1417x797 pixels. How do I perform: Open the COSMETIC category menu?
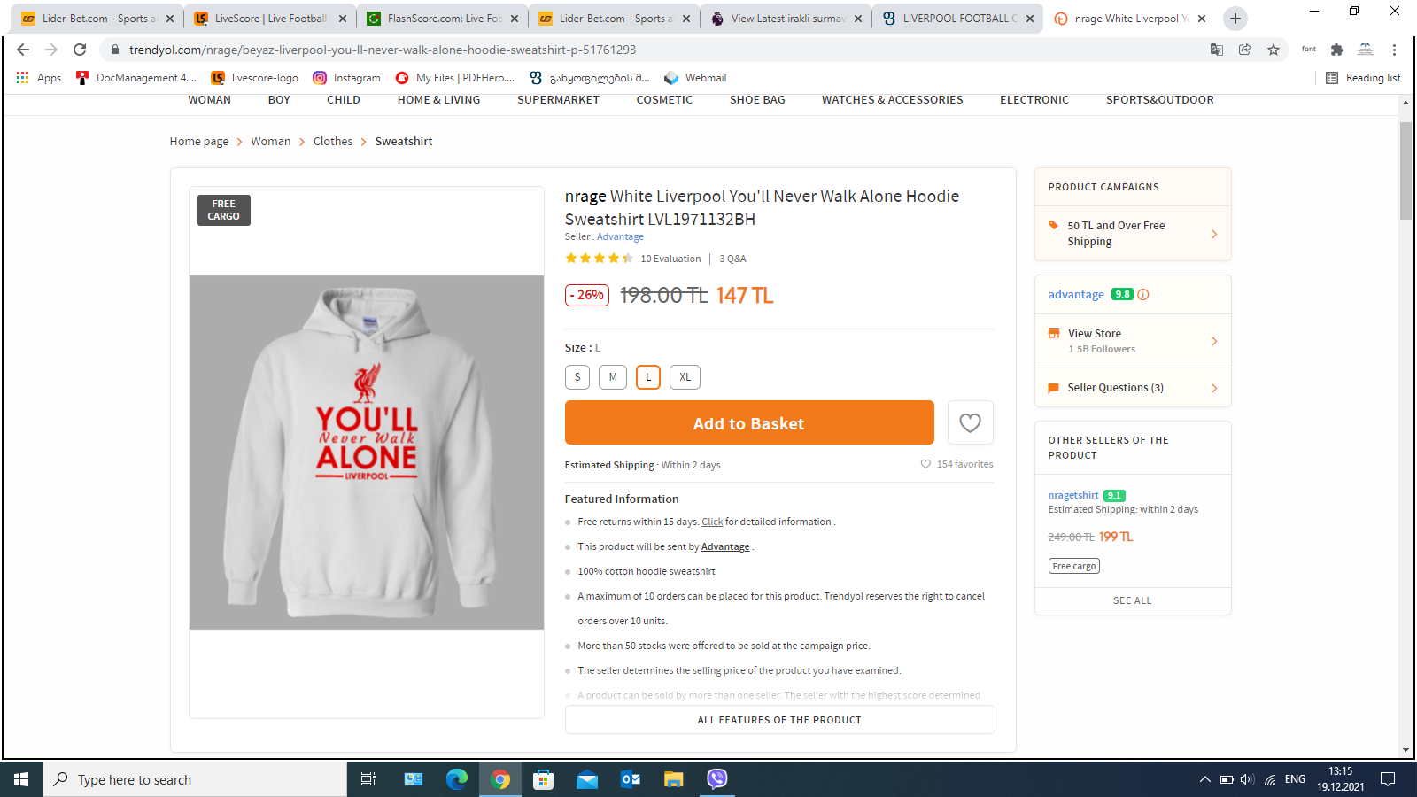664,100
